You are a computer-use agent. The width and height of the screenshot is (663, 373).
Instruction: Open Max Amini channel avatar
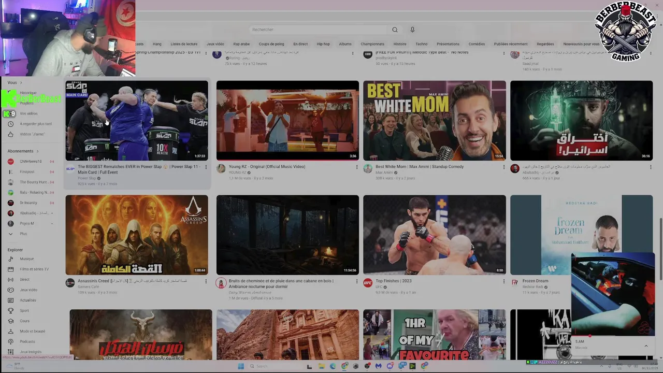tap(368, 168)
